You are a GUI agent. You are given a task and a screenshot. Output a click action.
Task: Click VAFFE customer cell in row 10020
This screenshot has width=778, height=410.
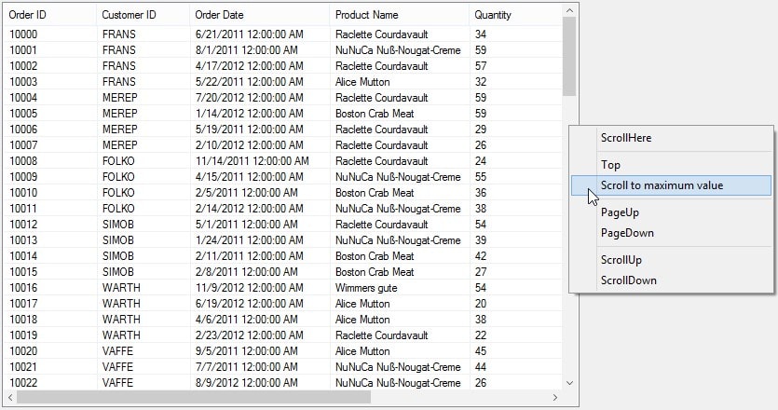click(143, 351)
